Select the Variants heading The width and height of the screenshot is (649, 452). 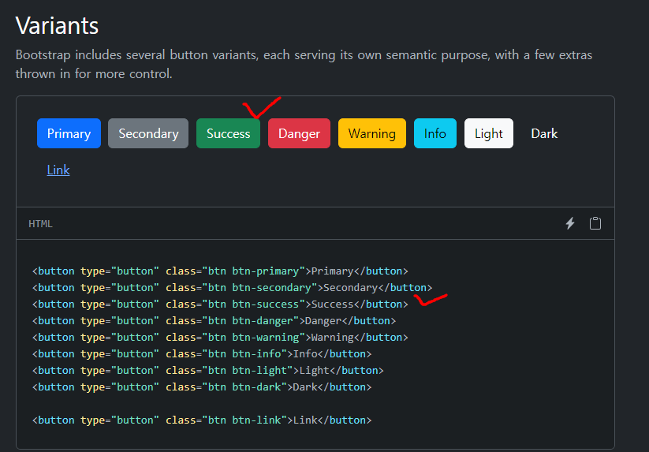[57, 26]
